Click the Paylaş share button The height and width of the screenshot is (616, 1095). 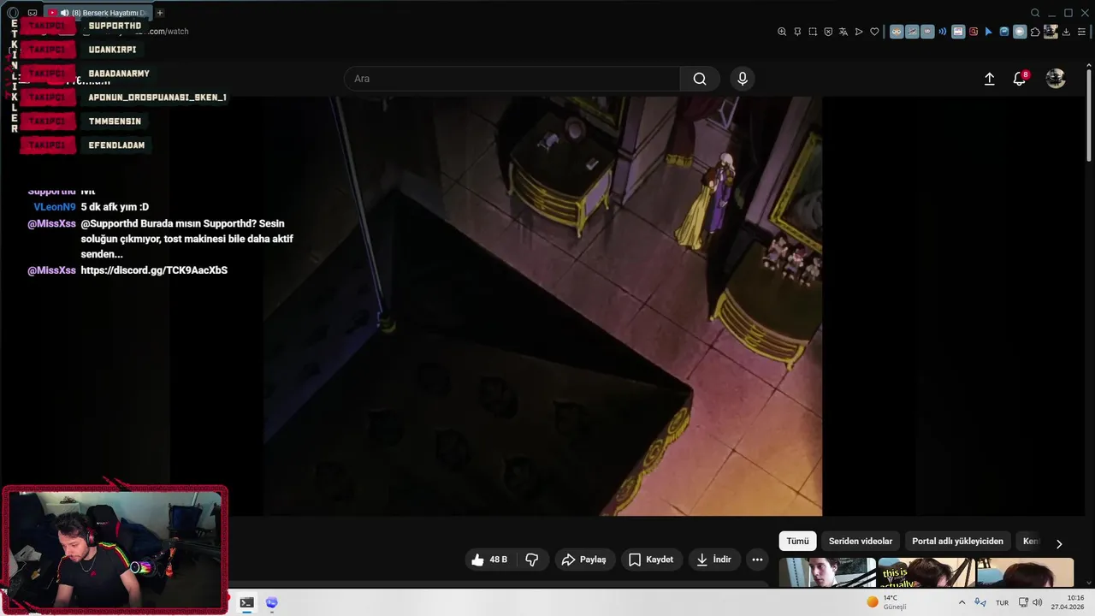[x=584, y=560]
